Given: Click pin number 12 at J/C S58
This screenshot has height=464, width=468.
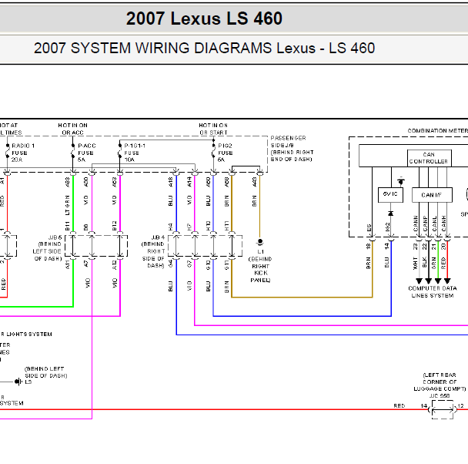Looking at the screenshot, I should tap(461, 405).
